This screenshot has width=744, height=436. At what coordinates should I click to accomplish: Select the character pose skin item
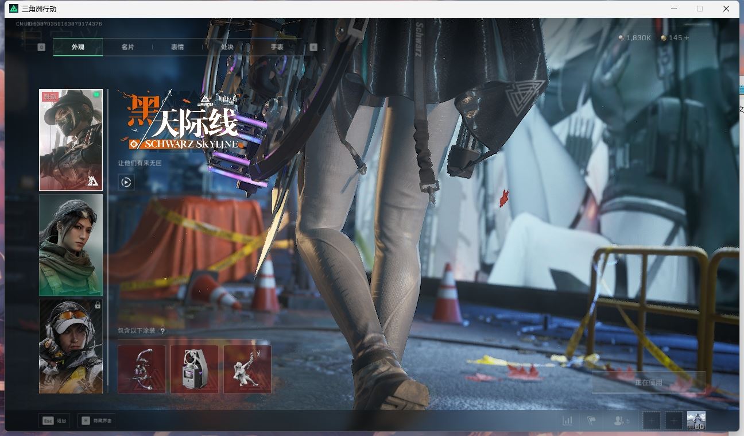pos(247,369)
